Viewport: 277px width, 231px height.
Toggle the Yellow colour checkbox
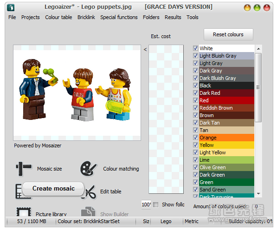click(195, 145)
